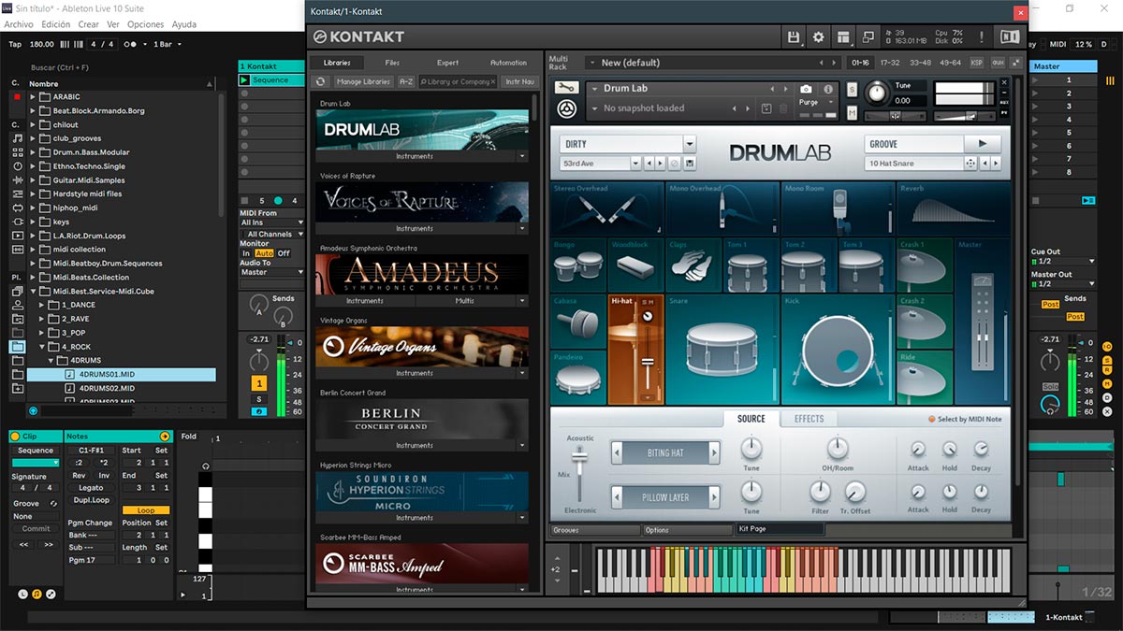Open the Audio To Master dropdown
Screen dimensions: 1123x631
tap(272, 272)
